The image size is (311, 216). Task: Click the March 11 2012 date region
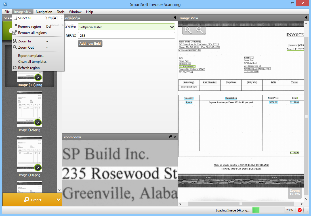click(295, 49)
